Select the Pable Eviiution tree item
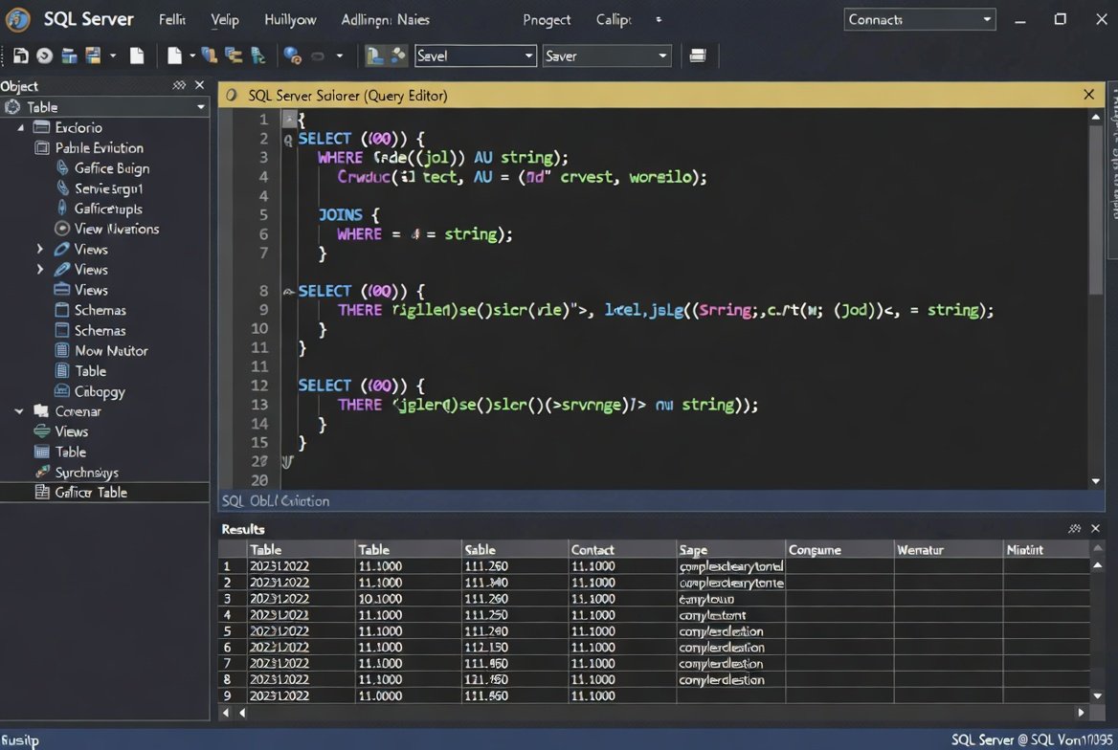The image size is (1118, 750). tap(100, 147)
